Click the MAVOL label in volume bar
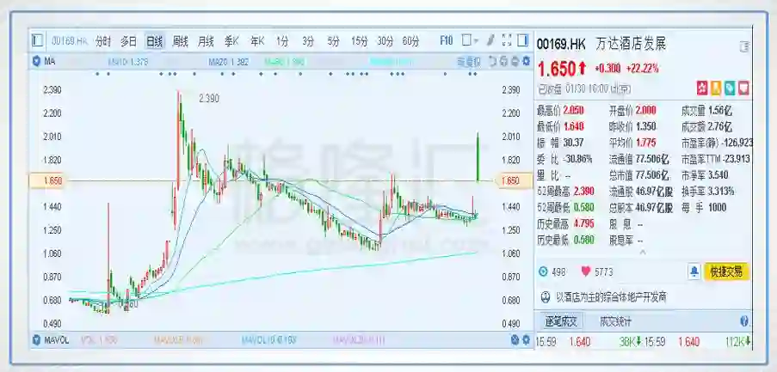 57,340
